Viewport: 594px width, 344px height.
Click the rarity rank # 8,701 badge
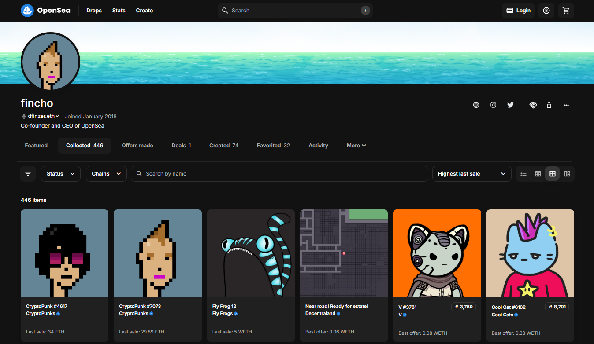coord(557,307)
